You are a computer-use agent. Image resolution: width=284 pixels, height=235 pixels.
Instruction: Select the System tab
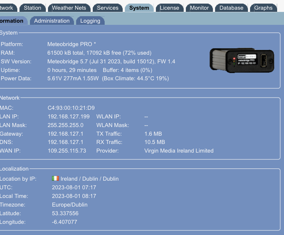point(139,8)
